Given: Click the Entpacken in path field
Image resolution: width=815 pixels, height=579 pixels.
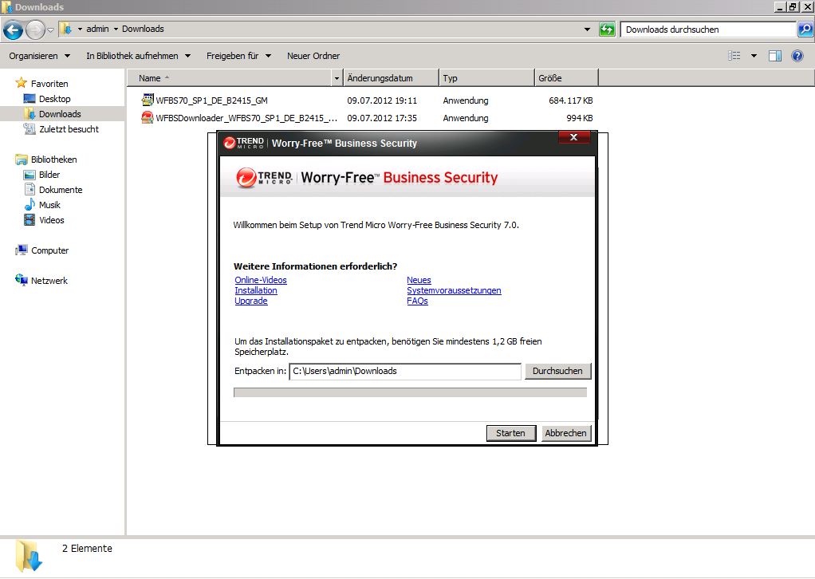Looking at the screenshot, I should pyautogui.click(x=404, y=371).
